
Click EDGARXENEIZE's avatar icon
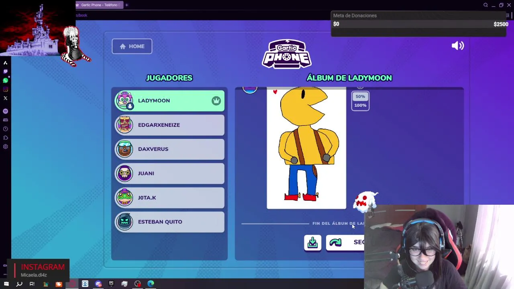click(x=124, y=125)
